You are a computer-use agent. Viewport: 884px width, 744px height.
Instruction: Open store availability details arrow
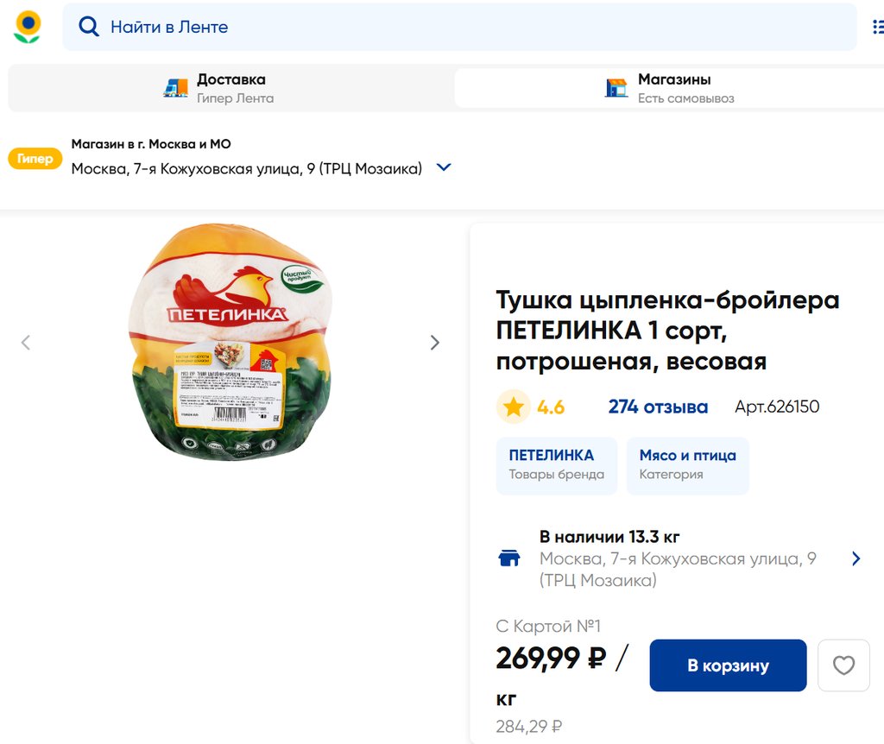click(x=856, y=558)
